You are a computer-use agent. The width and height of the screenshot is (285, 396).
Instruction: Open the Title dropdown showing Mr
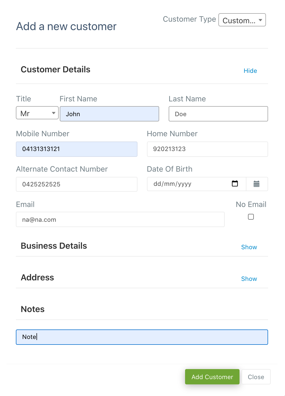click(37, 113)
